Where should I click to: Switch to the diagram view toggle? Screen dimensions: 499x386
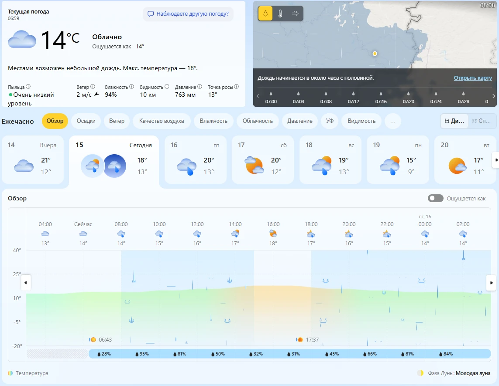454,121
